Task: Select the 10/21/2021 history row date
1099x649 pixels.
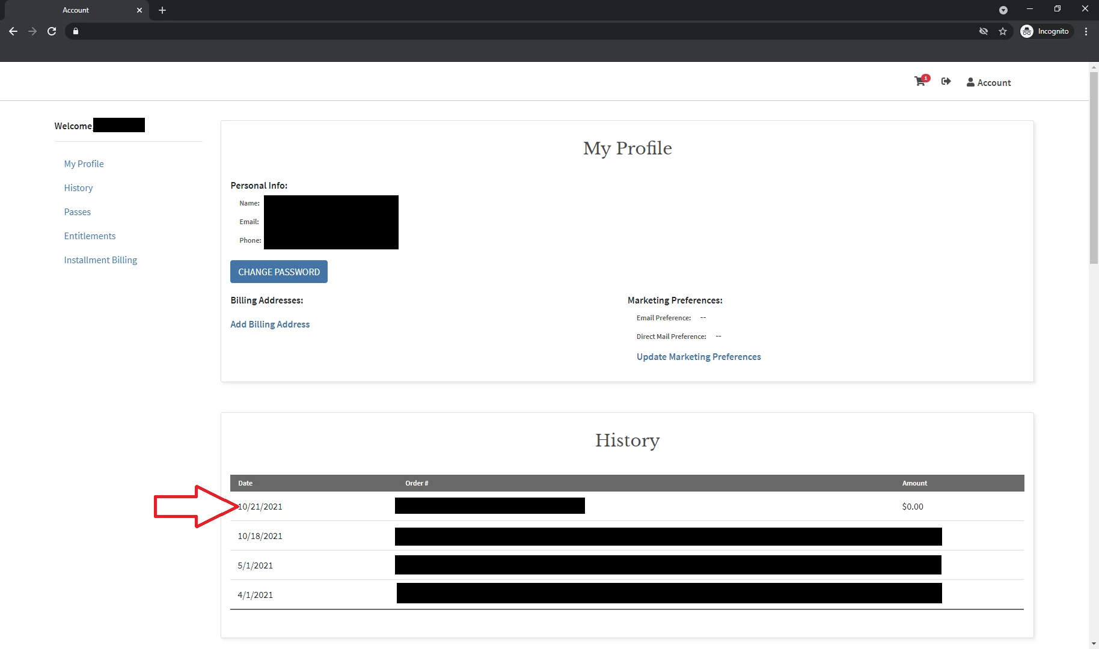Action: [260, 507]
